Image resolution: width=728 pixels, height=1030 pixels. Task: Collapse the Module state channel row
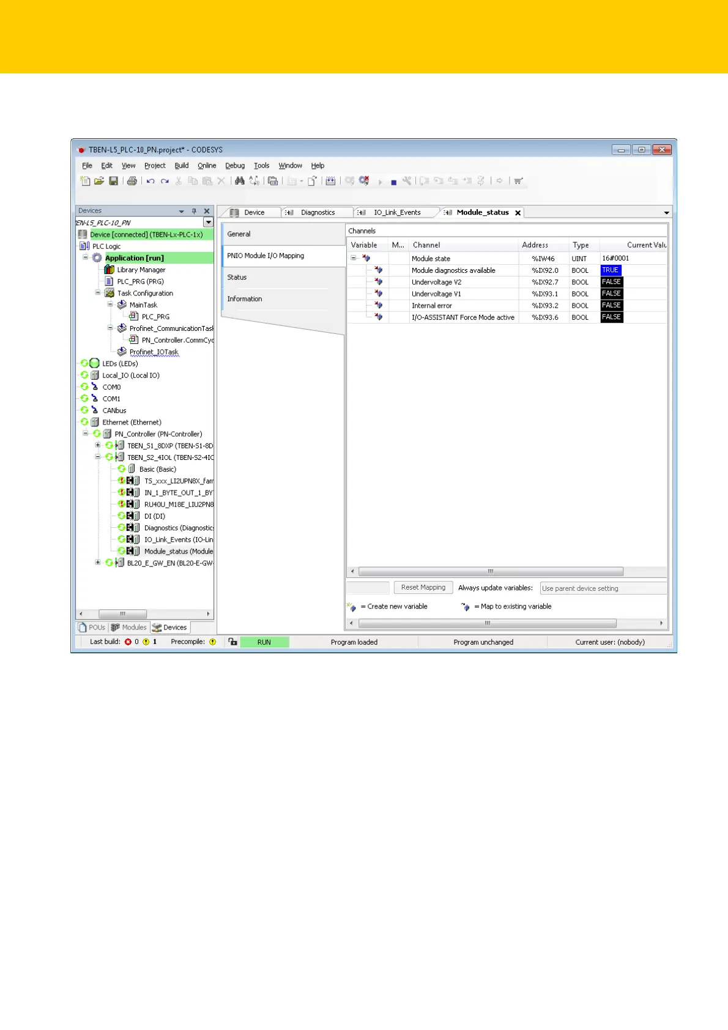pyautogui.click(x=354, y=258)
